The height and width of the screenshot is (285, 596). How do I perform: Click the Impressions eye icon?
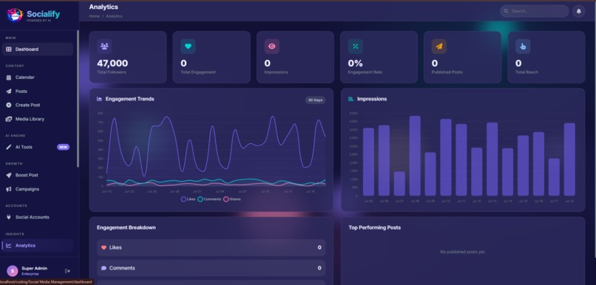click(272, 47)
